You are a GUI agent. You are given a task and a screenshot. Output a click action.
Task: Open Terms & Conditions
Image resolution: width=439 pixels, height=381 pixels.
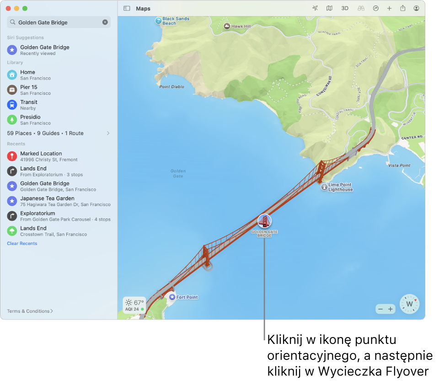coord(30,311)
